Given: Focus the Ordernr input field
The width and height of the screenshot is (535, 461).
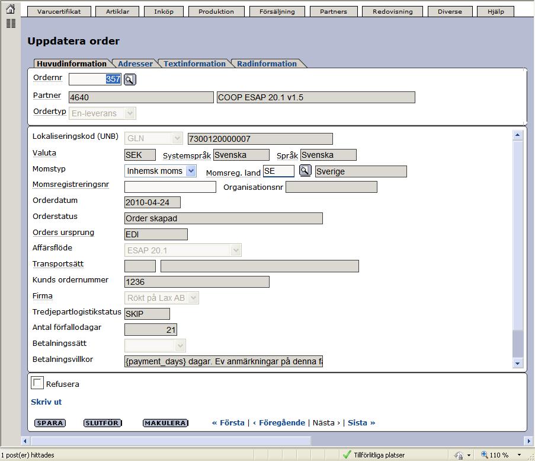Looking at the screenshot, I should click(95, 80).
